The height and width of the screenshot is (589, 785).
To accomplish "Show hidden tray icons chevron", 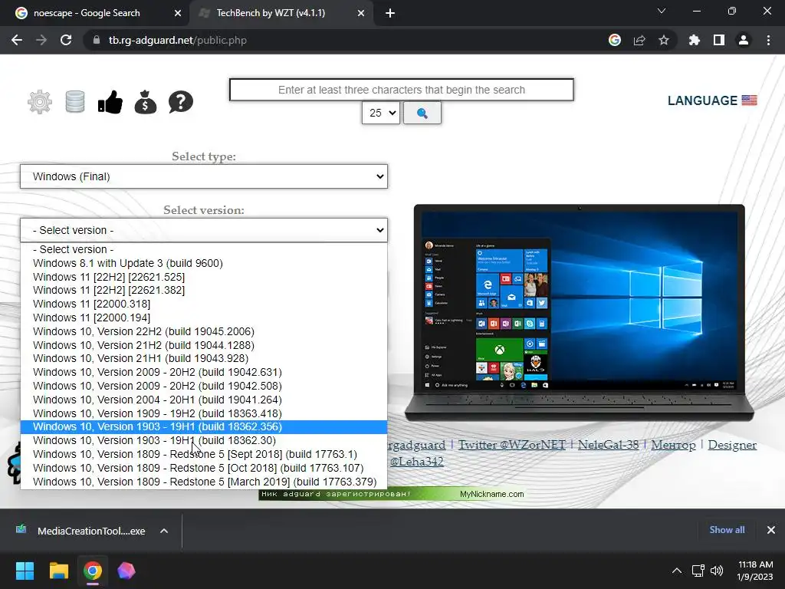I will click(x=677, y=571).
